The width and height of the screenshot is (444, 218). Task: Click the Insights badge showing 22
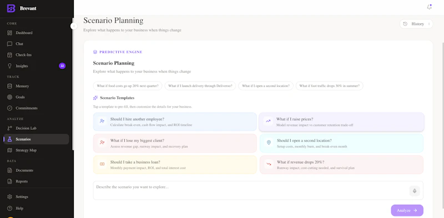coord(62,66)
